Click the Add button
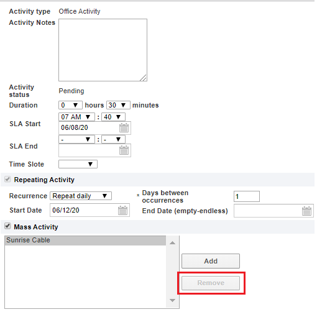317x312 pixels. coord(211,261)
